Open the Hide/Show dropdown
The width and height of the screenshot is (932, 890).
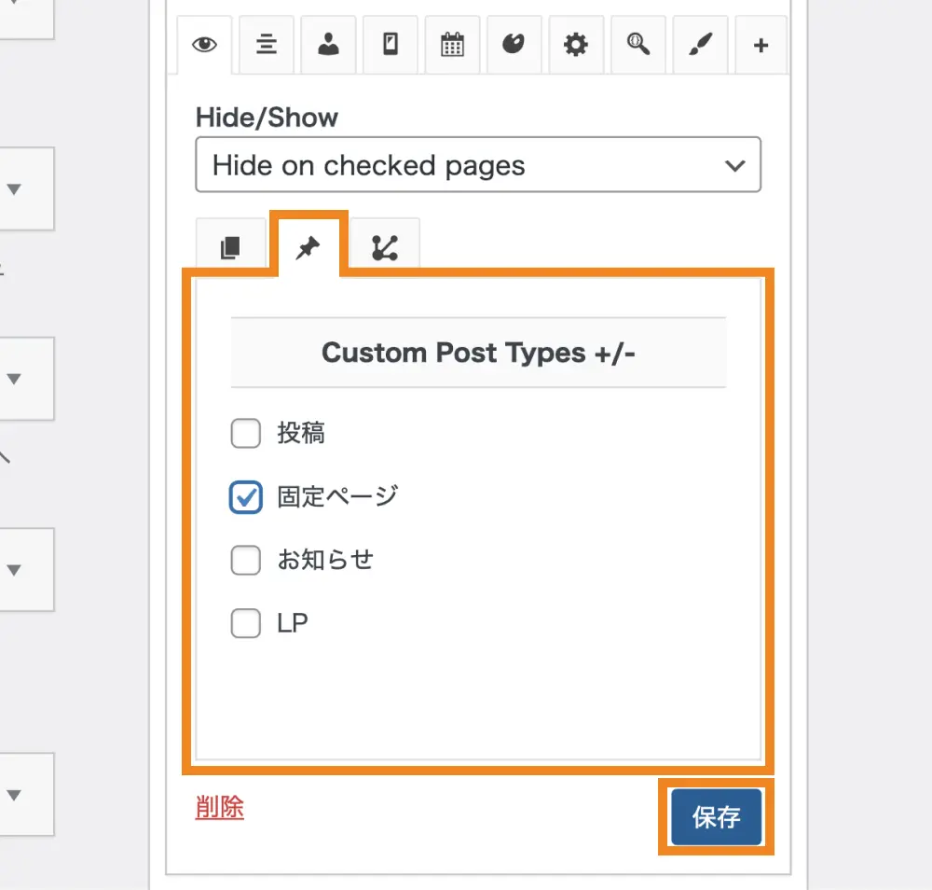(478, 166)
